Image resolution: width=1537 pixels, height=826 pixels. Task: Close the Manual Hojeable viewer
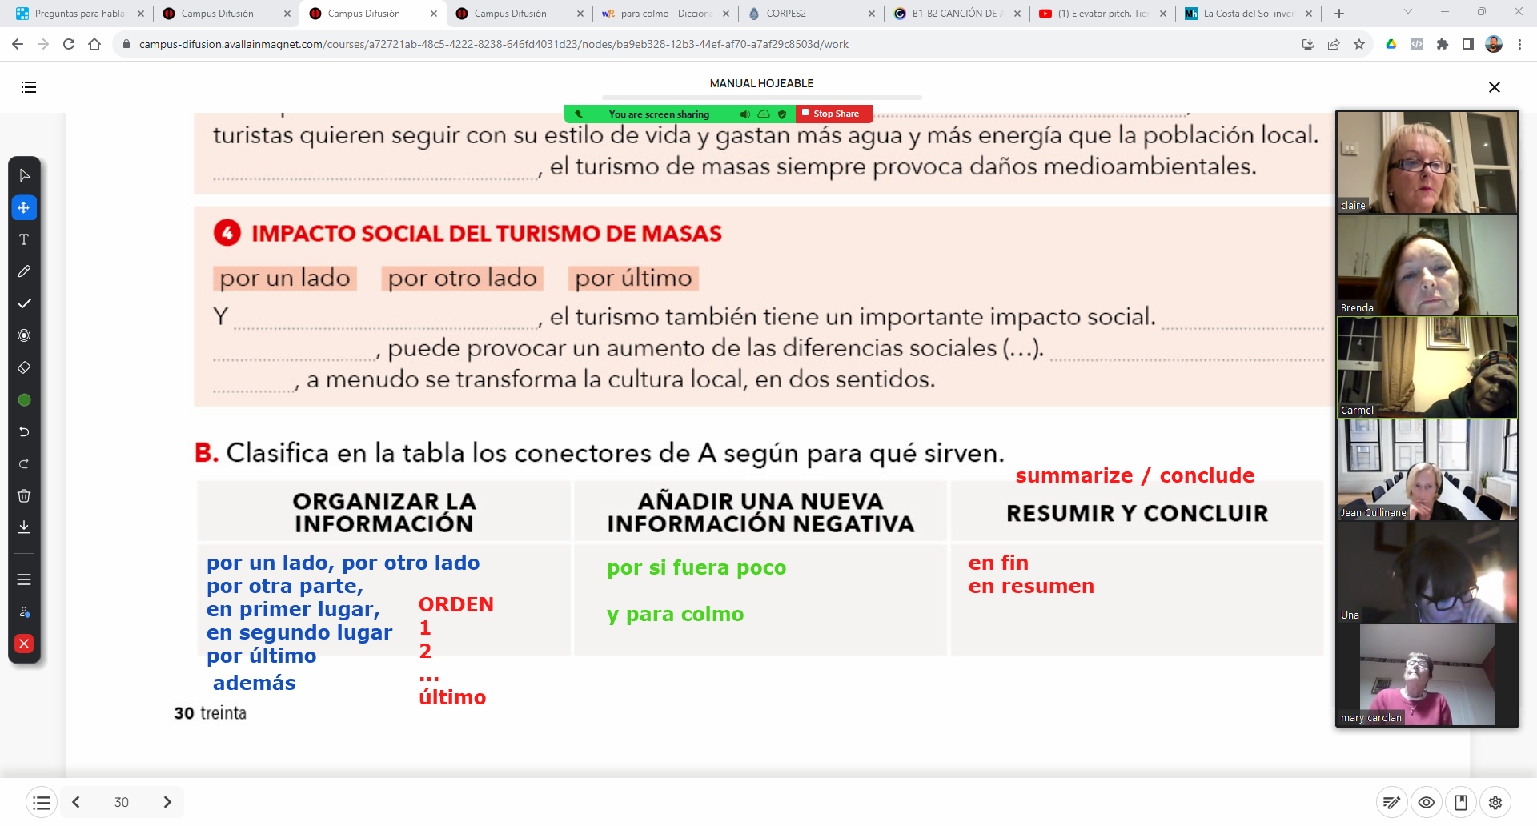1494,87
